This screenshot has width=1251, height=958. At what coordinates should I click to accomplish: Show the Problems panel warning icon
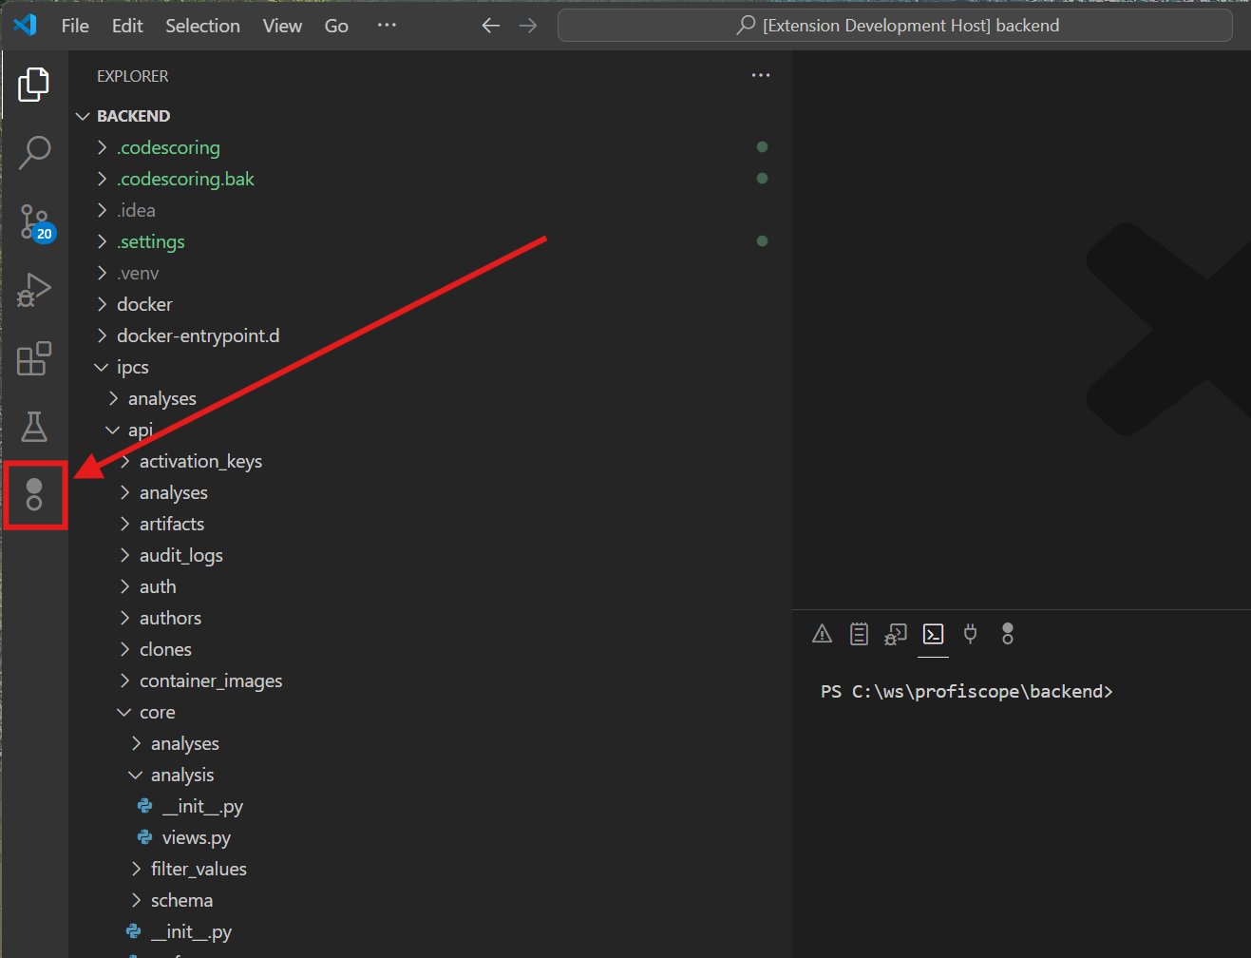tap(823, 634)
